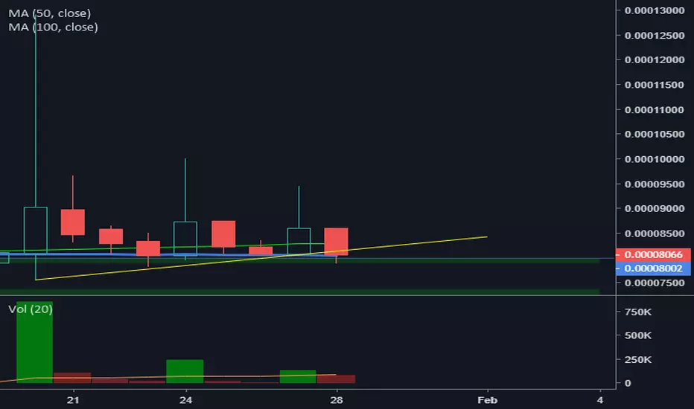Select the yellow ascending trendline
694x409 pixels.
[261, 258]
